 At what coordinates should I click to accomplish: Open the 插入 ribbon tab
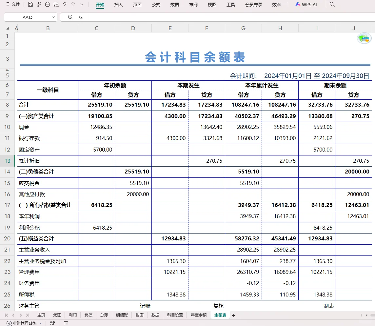click(x=118, y=5)
